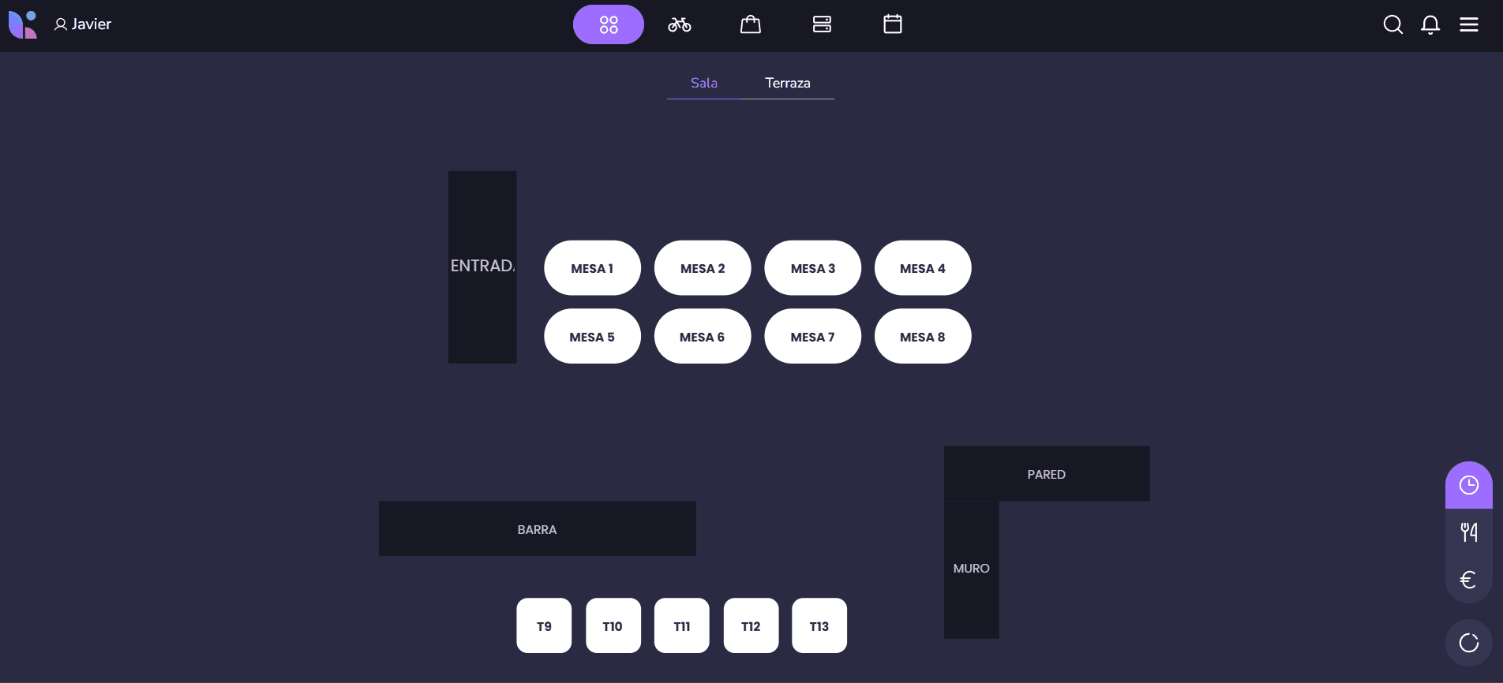
Task: Click the search magnifier icon
Action: (1392, 24)
